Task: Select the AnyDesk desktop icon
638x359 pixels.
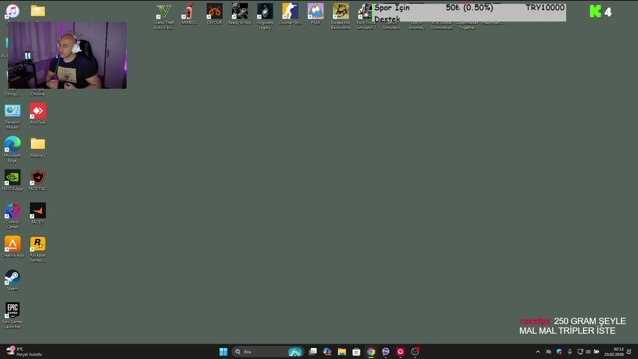Action: point(38,114)
